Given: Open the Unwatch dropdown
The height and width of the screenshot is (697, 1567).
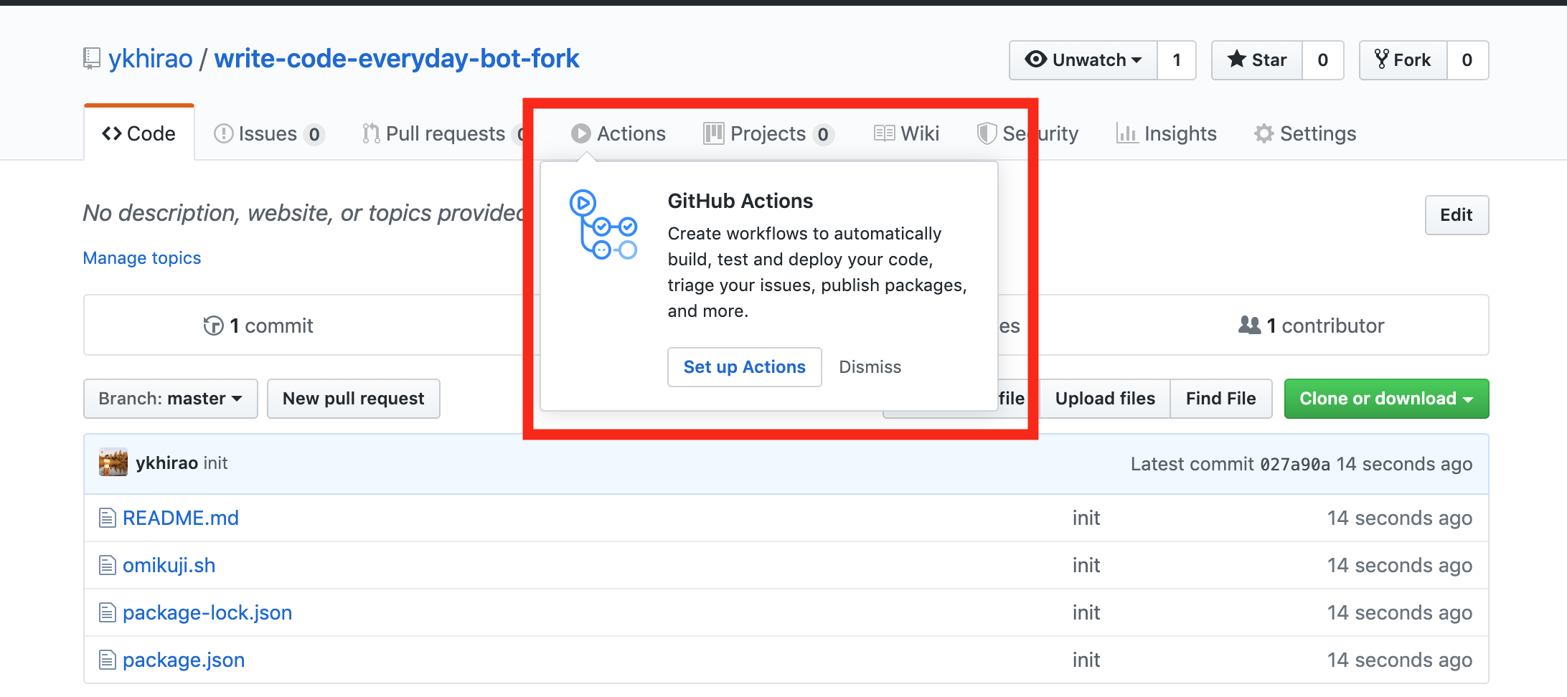Looking at the screenshot, I should click(x=1083, y=60).
